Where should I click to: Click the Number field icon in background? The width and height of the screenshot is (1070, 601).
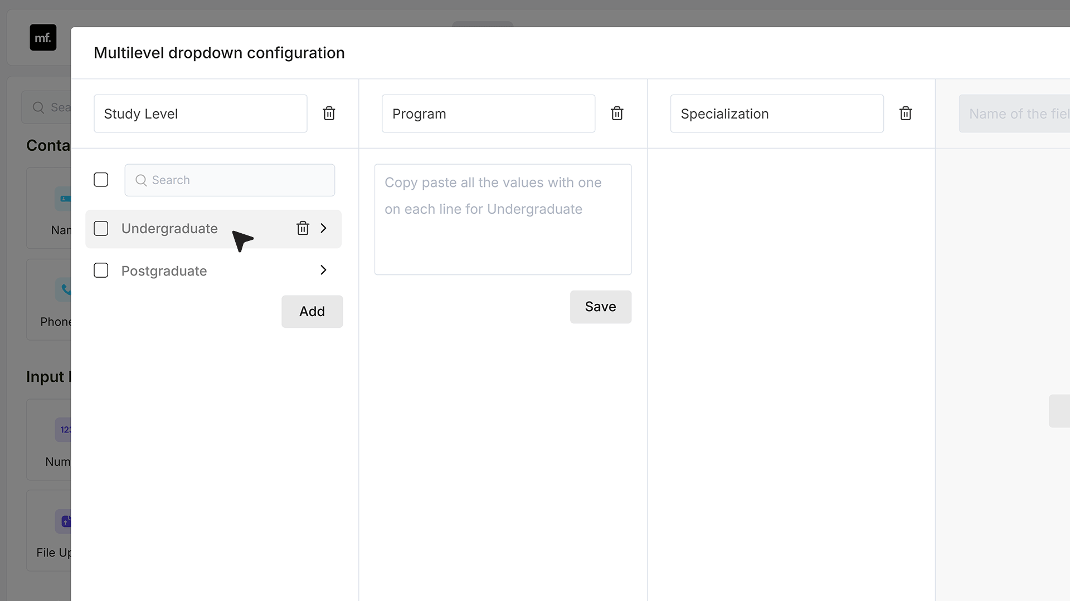(63, 430)
